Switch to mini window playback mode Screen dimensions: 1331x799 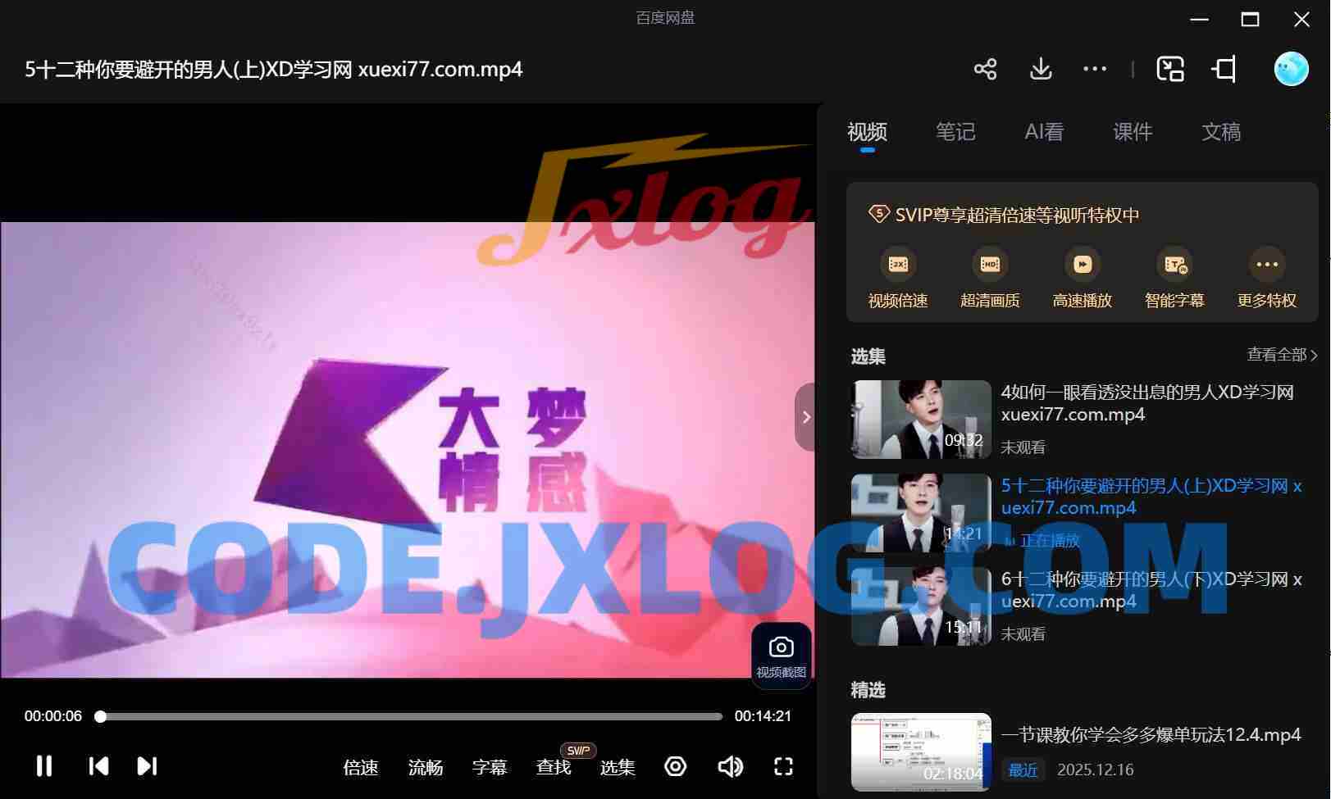pos(1170,69)
